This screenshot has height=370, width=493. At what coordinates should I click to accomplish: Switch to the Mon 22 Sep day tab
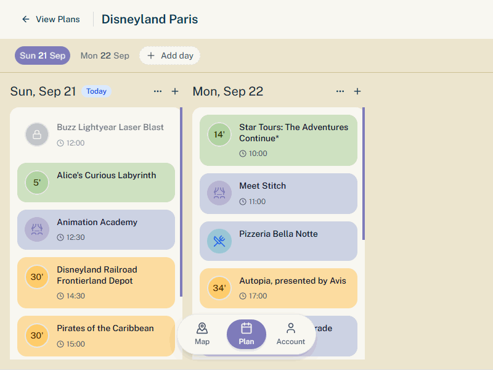tap(105, 55)
